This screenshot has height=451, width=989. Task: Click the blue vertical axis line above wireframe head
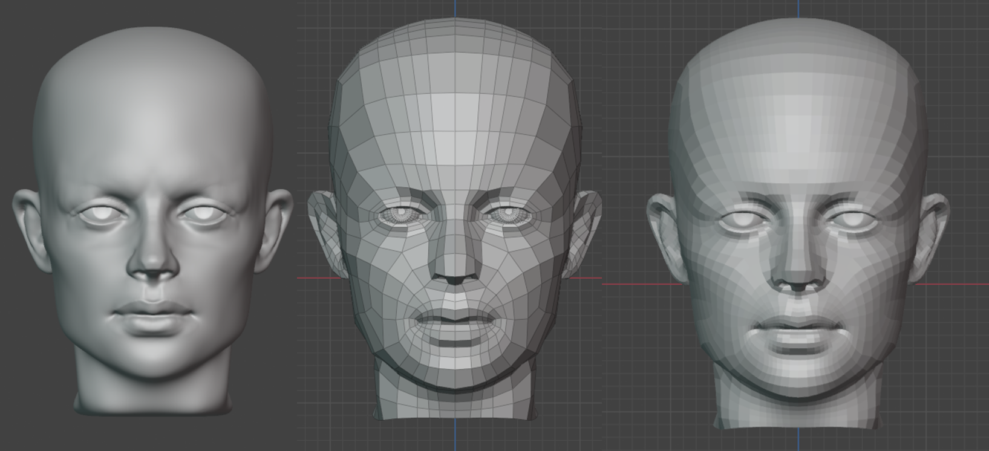click(455, 8)
